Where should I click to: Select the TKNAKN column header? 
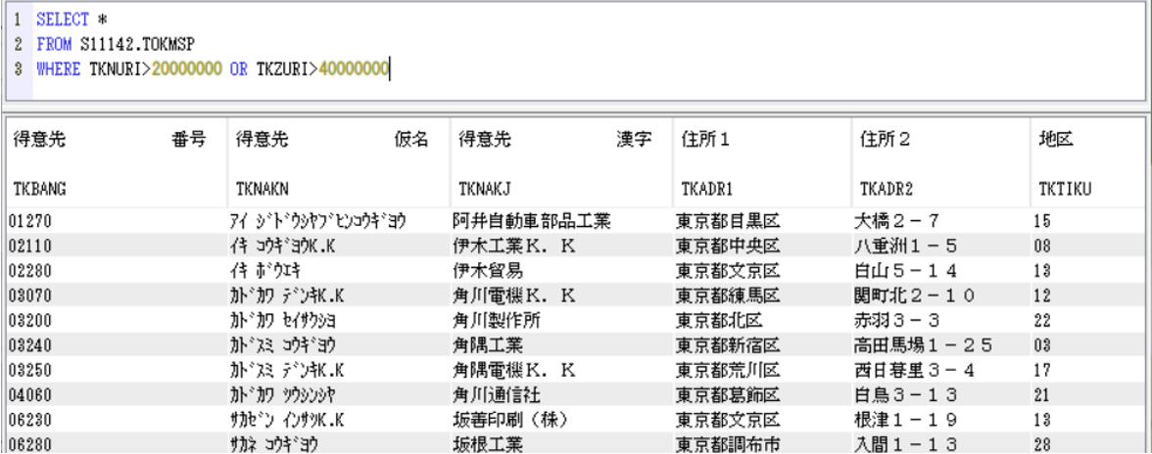263,189
